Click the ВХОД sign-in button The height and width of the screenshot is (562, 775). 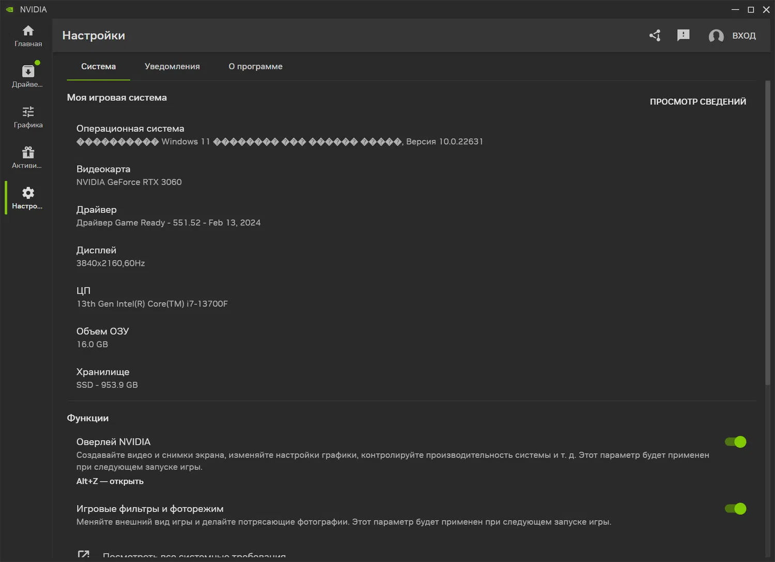point(744,36)
